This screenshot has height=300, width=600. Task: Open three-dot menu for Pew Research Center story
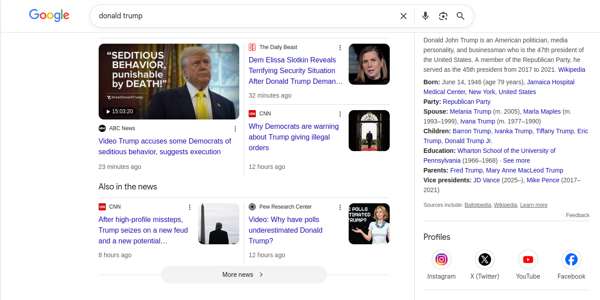point(340,207)
